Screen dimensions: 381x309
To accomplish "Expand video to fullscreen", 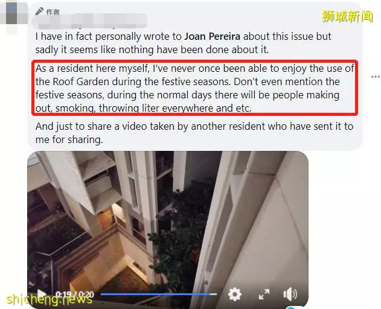I will coord(264,294).
